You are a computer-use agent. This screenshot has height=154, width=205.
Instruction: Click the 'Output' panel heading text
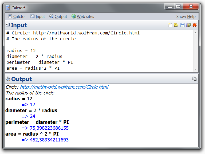[x=21, y=79]
